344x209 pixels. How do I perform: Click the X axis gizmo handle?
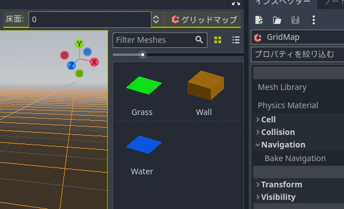pyautogui.click(x=94, y=62)
